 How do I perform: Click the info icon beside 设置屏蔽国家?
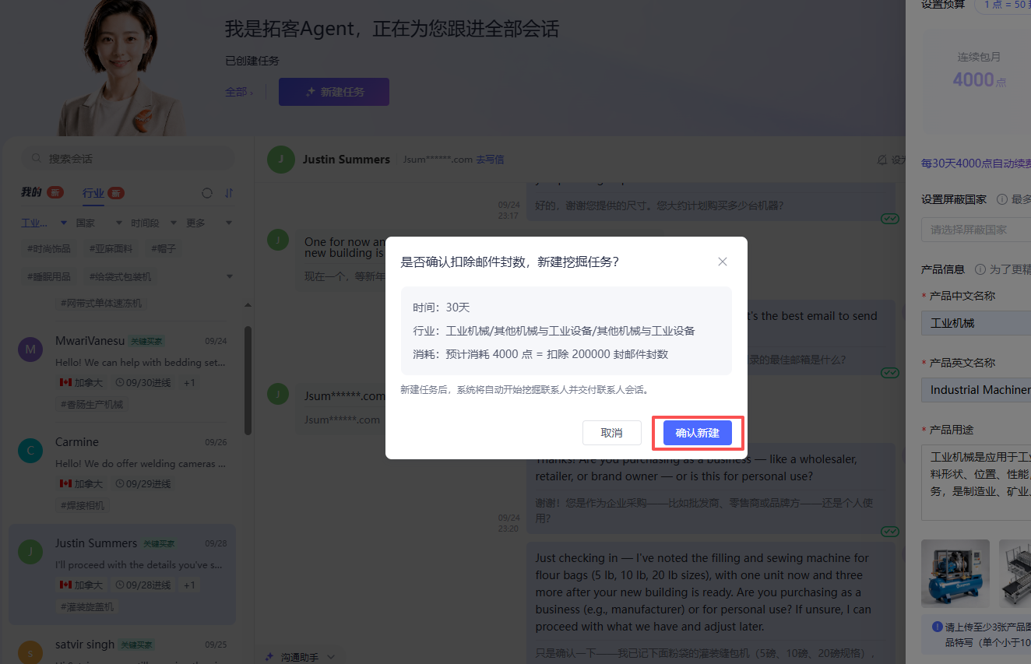[1002, 199]
